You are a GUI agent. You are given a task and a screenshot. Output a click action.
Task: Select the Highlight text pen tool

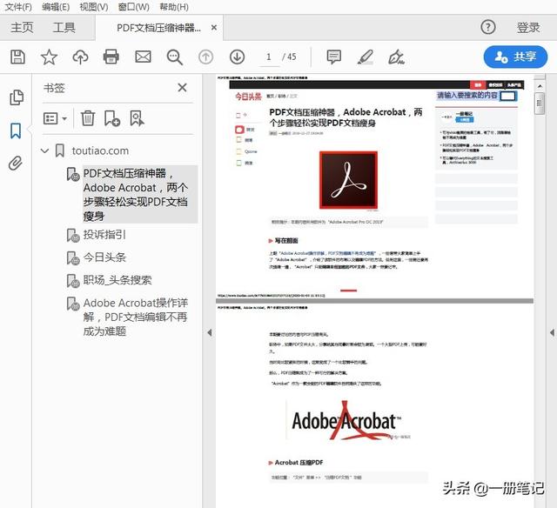coord(366,57)
